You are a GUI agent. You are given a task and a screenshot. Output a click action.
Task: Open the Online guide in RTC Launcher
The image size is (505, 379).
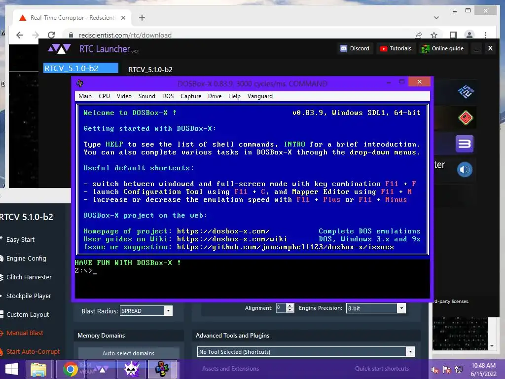443,48
